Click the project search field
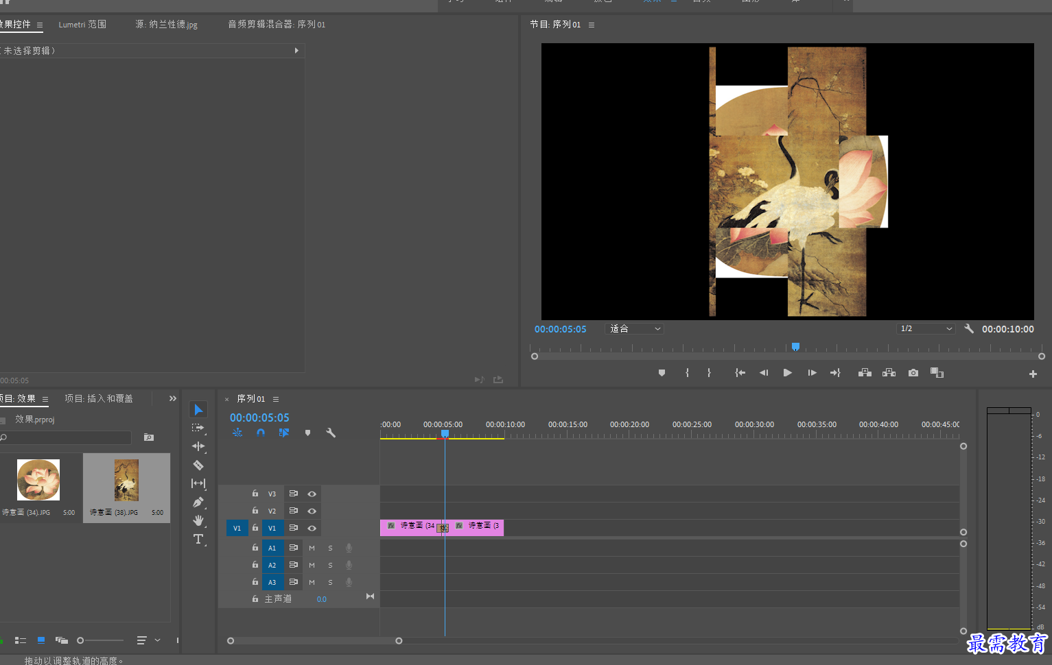 coord(66,437)
